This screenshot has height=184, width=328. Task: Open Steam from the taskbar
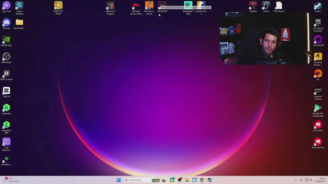pyautogui.click(x=209, y=180)
